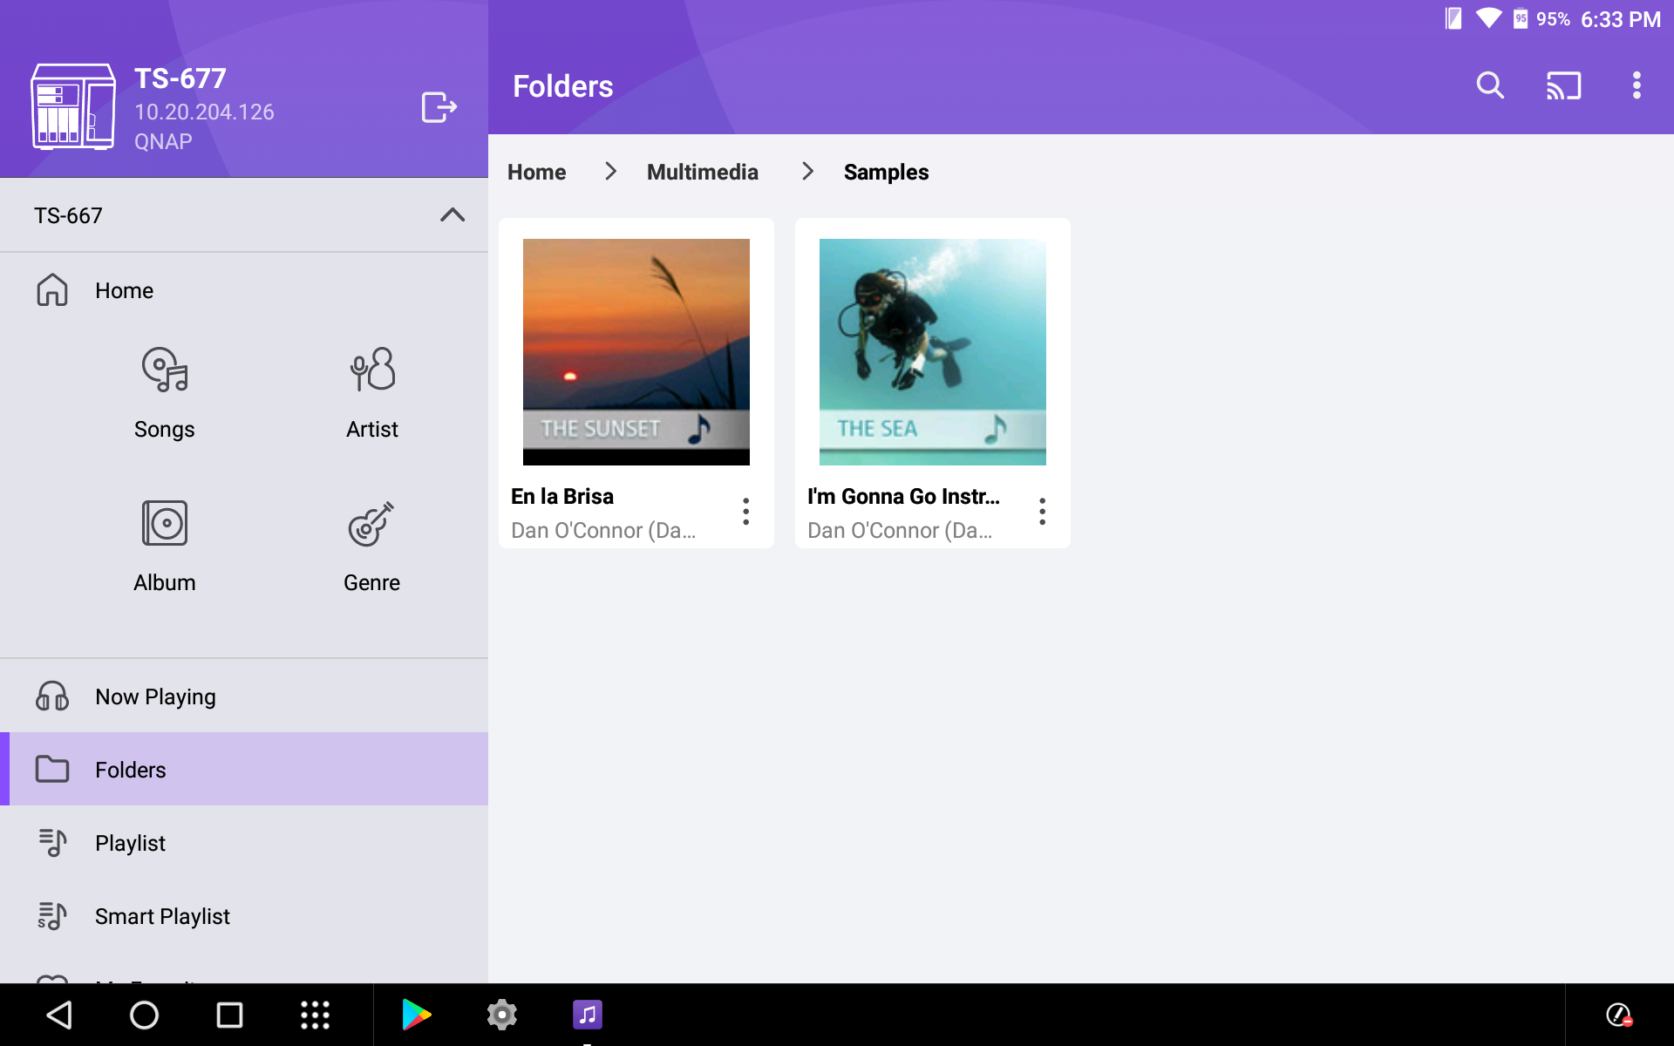Open Now Playing screen
Screen dimensions: 1674x1046
point(244,696)
